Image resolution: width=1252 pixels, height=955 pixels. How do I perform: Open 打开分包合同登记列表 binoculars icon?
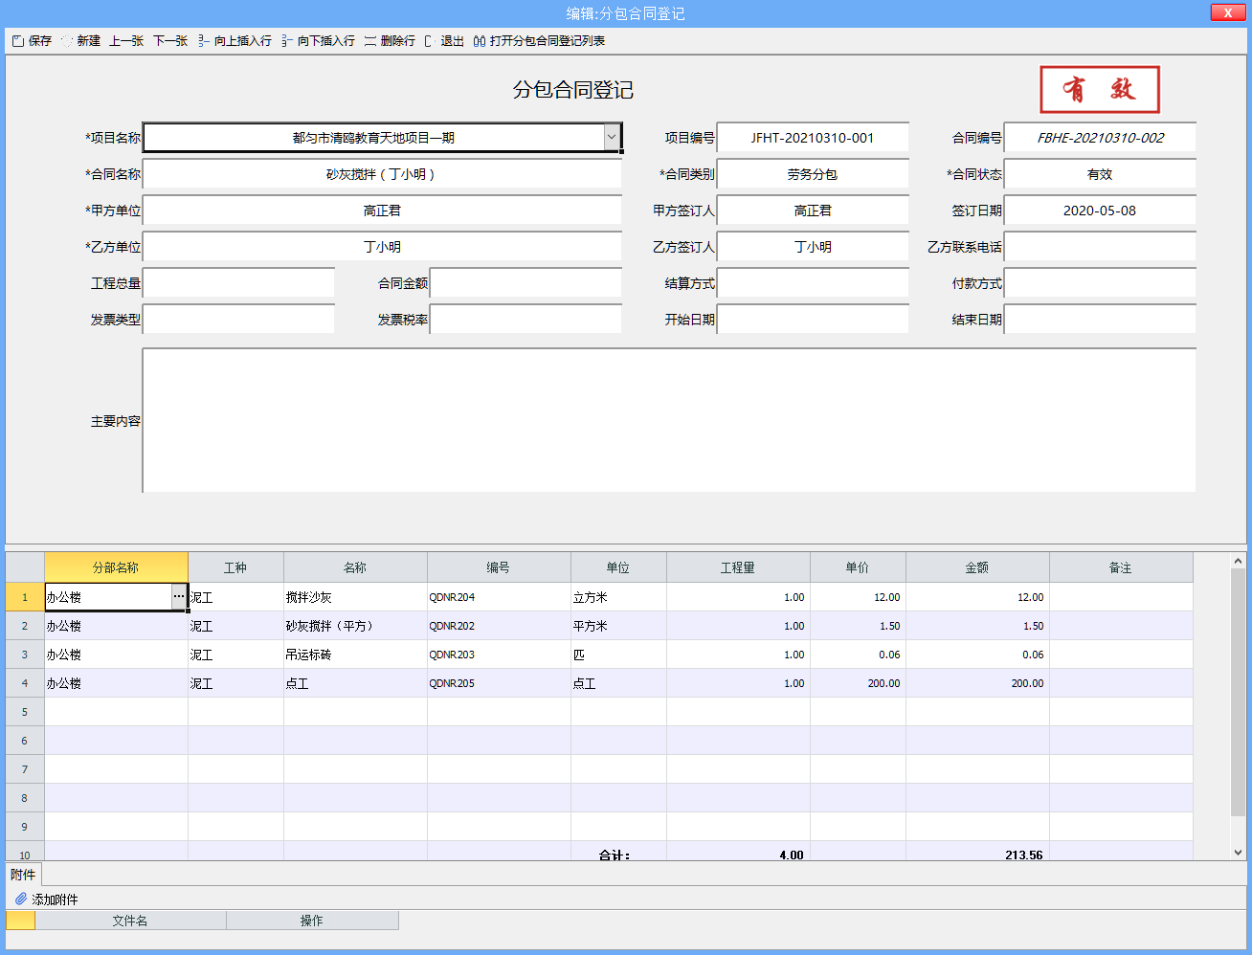(x=480, y=41)
